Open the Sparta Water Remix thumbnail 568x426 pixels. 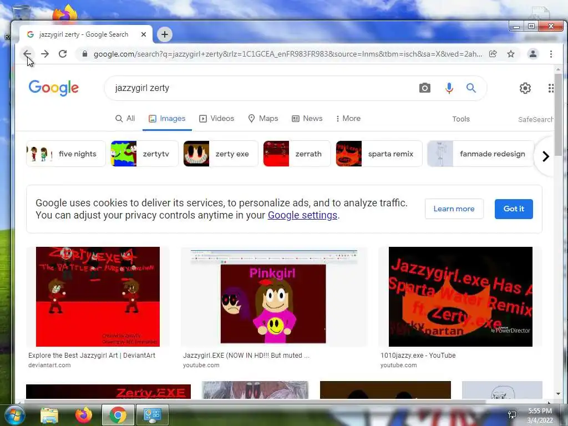point(460,297)
